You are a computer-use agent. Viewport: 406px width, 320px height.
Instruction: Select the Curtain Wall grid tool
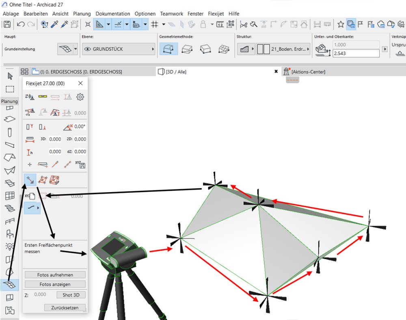tap(10, 195)
